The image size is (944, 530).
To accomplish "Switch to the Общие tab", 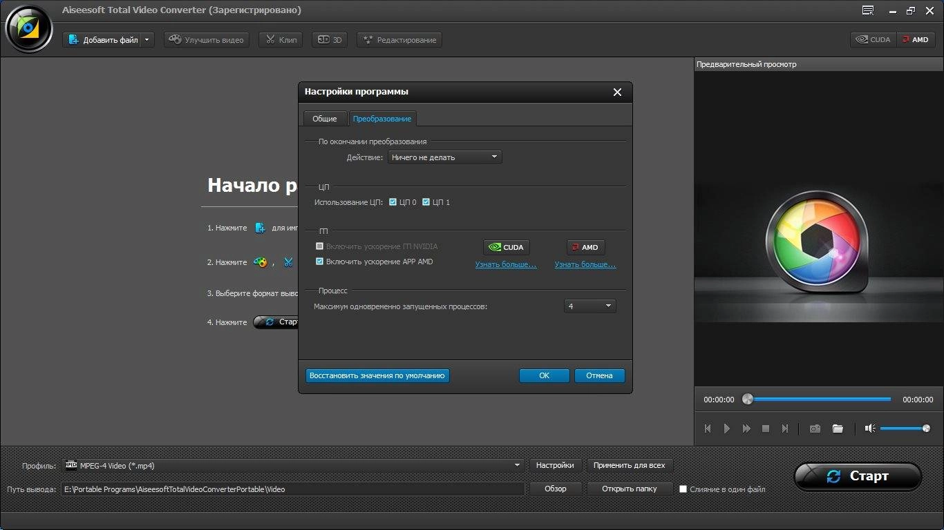I will coord(324,119).
